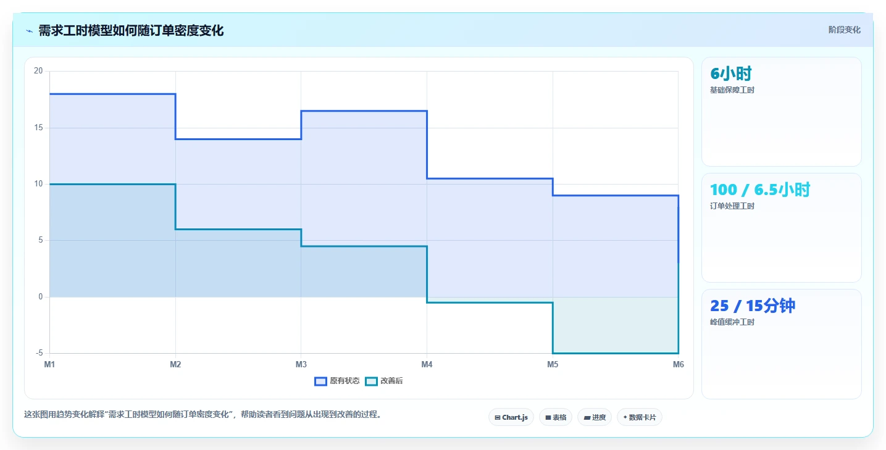Click the 原有状态 legend label

click(x=345, y=381)
